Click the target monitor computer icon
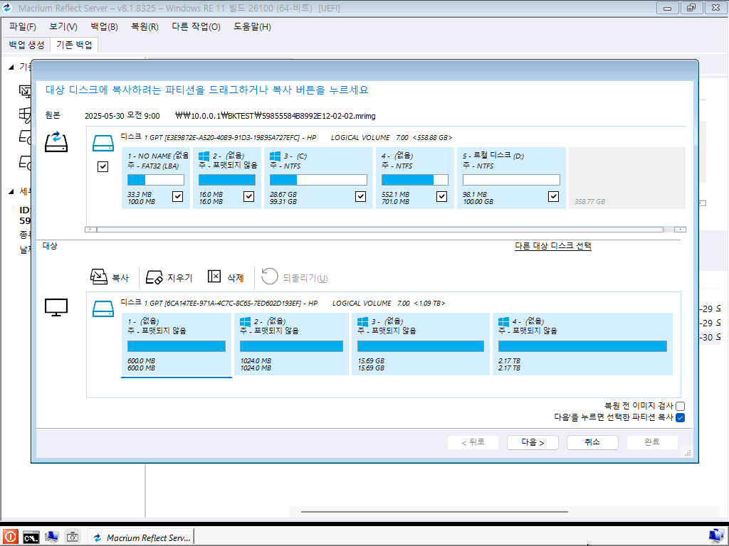 [56, 307]
